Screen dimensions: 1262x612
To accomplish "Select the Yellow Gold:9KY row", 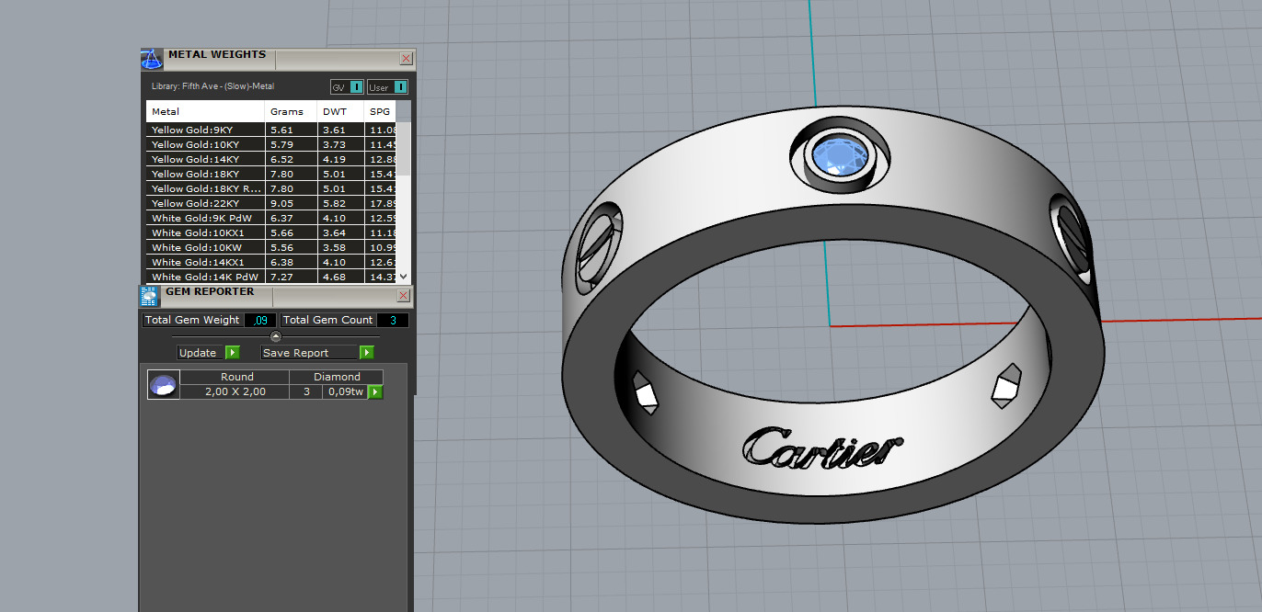I will [270, 130].
